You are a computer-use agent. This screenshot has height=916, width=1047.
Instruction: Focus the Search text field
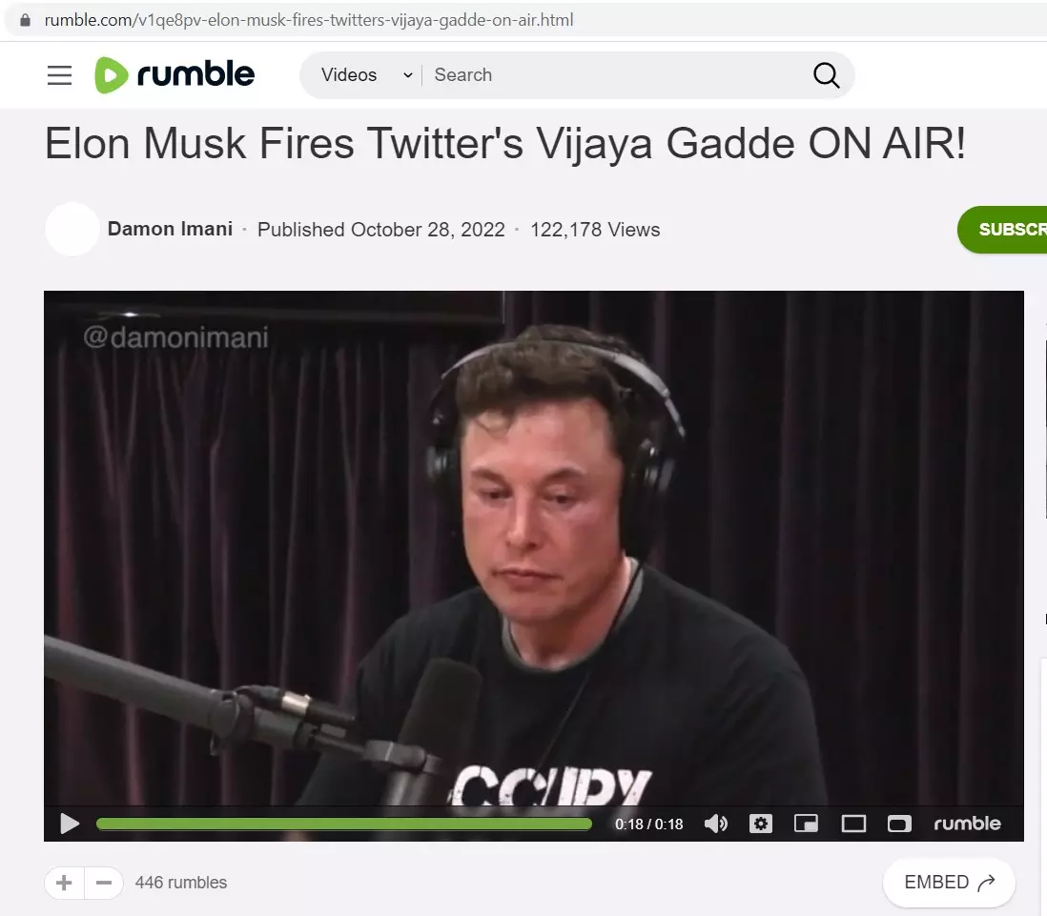614,74
